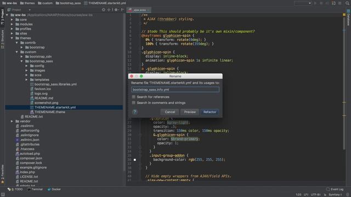Screen dimensions: 351x197
Task: Collapse the bootstrap_sass folder
Action: pos(22,61)
